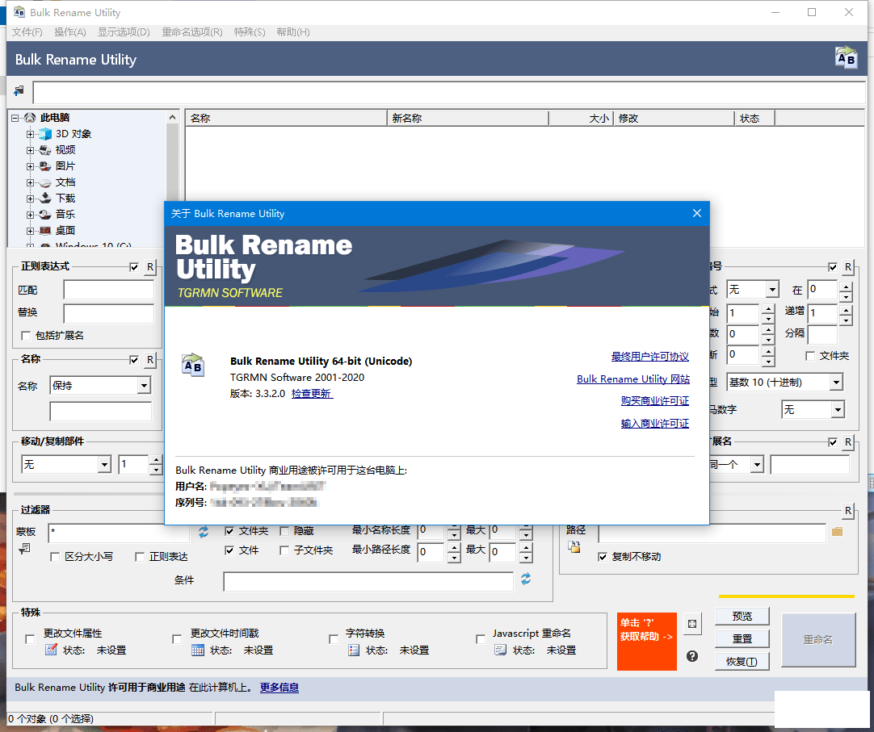Click the AB icon in the about dialog
Viewport: 874px width, 732px height.
point(193,365)
